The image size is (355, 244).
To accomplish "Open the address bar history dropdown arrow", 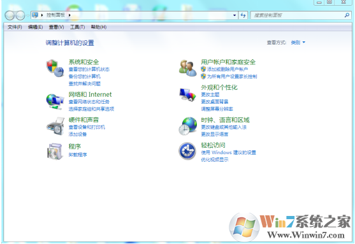I will [235, 15].
